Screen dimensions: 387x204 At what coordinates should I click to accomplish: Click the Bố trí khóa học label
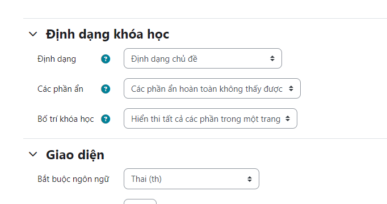click(x=66, y=119)
